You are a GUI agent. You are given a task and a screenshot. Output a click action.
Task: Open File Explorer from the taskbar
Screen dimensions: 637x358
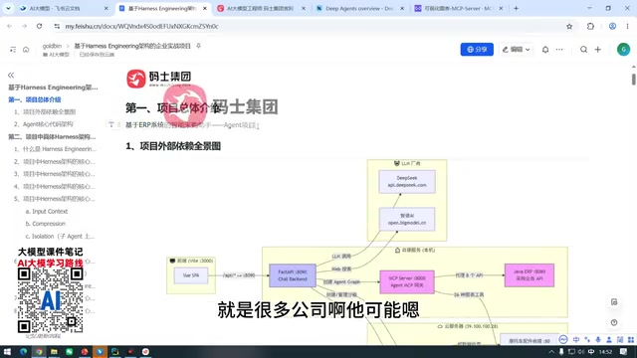coord(54,351)
